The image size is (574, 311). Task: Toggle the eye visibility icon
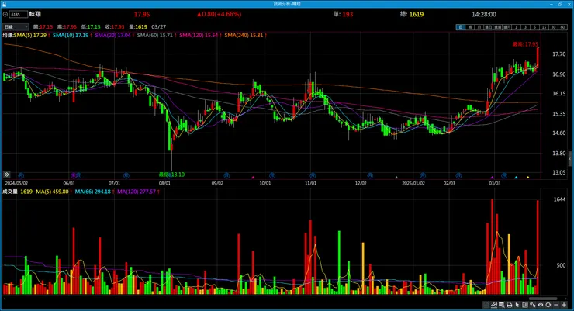(541, 305)
